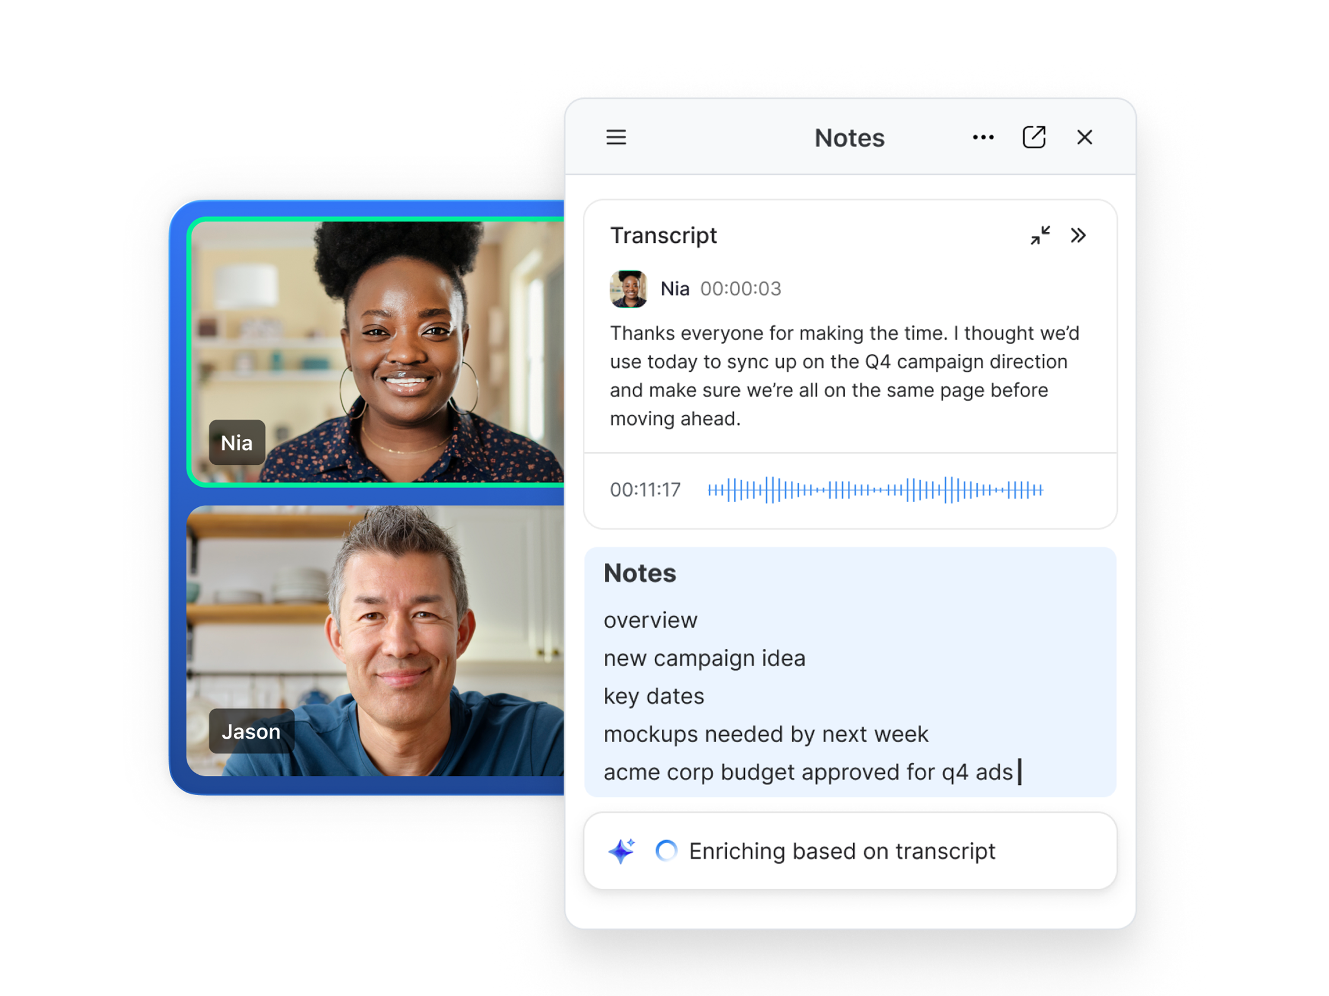Viewport: 1329px width, 996px height.
Task: Select Jason's video tile
Action: click(x=375, y=641)
